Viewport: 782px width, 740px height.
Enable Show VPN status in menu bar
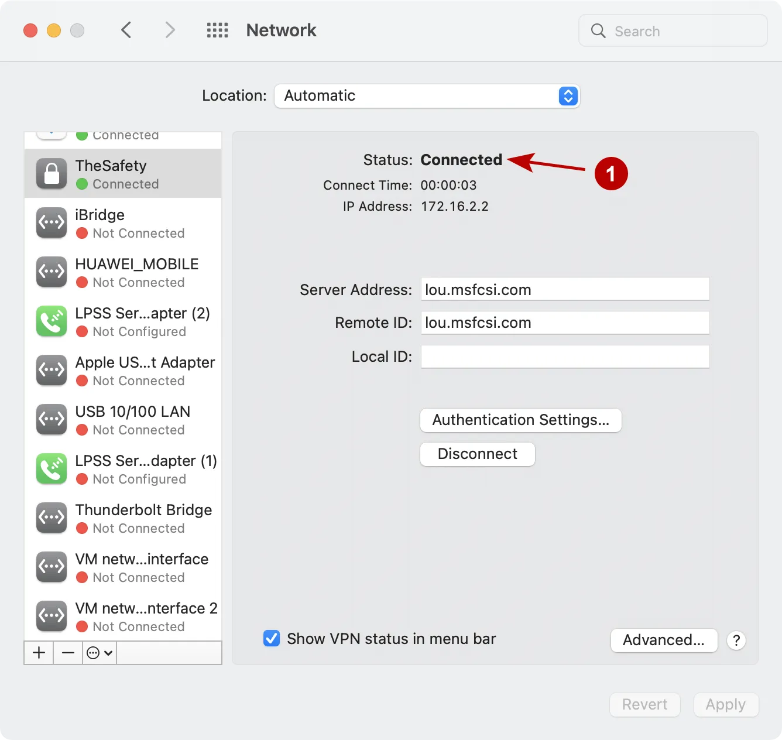point(271,638)
